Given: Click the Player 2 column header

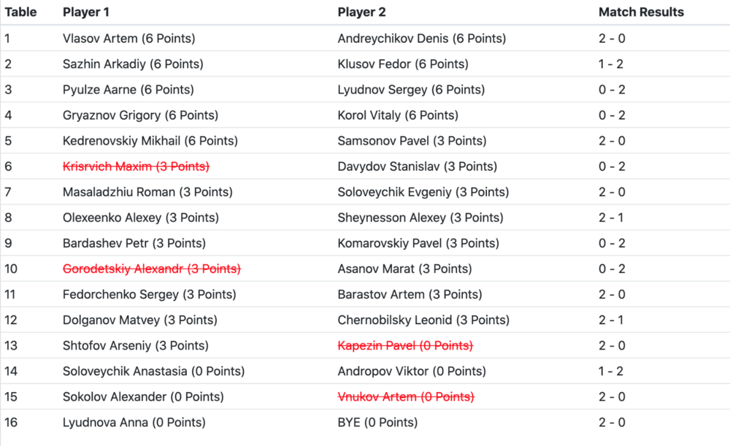Looking at the screenshot, I should [x=361, y=12].
